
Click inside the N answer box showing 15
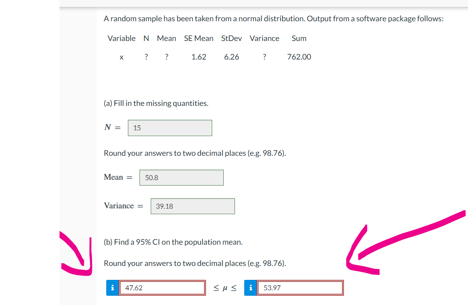point(170,128)
